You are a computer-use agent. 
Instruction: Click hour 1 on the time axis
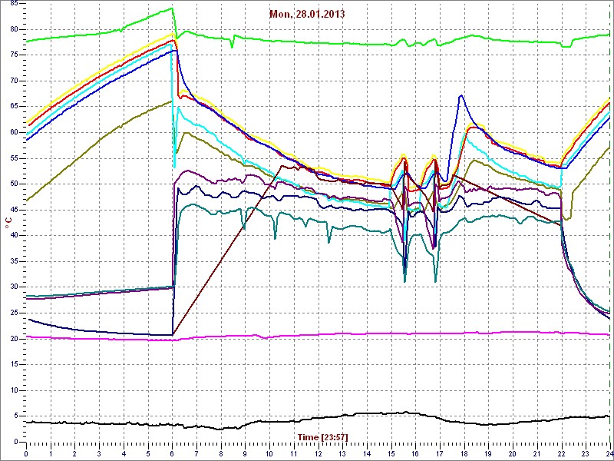coord(51,454)
